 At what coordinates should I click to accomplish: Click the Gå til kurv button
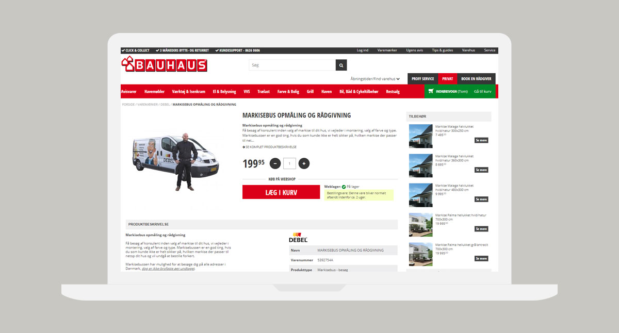coord(483,91)
